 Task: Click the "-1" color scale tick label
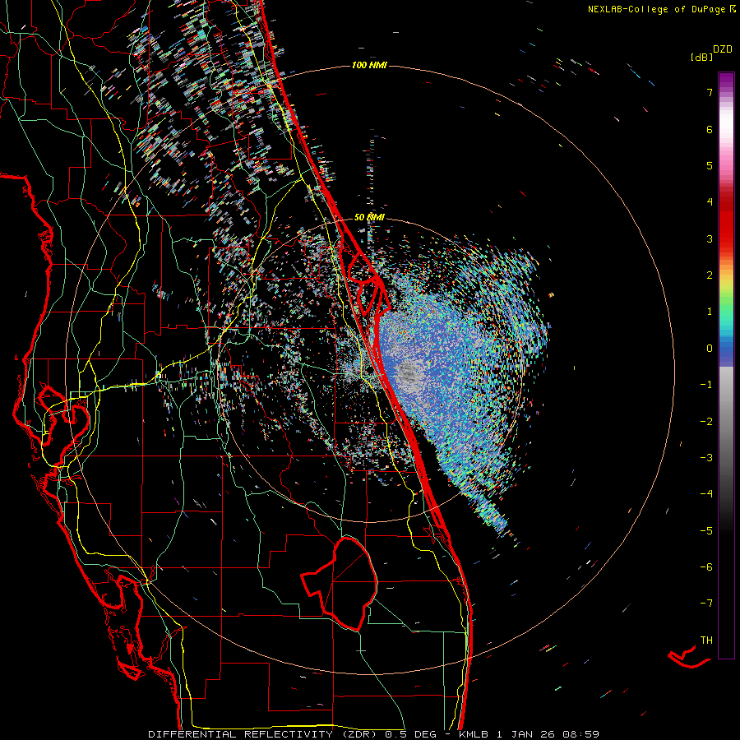point(706,385)
